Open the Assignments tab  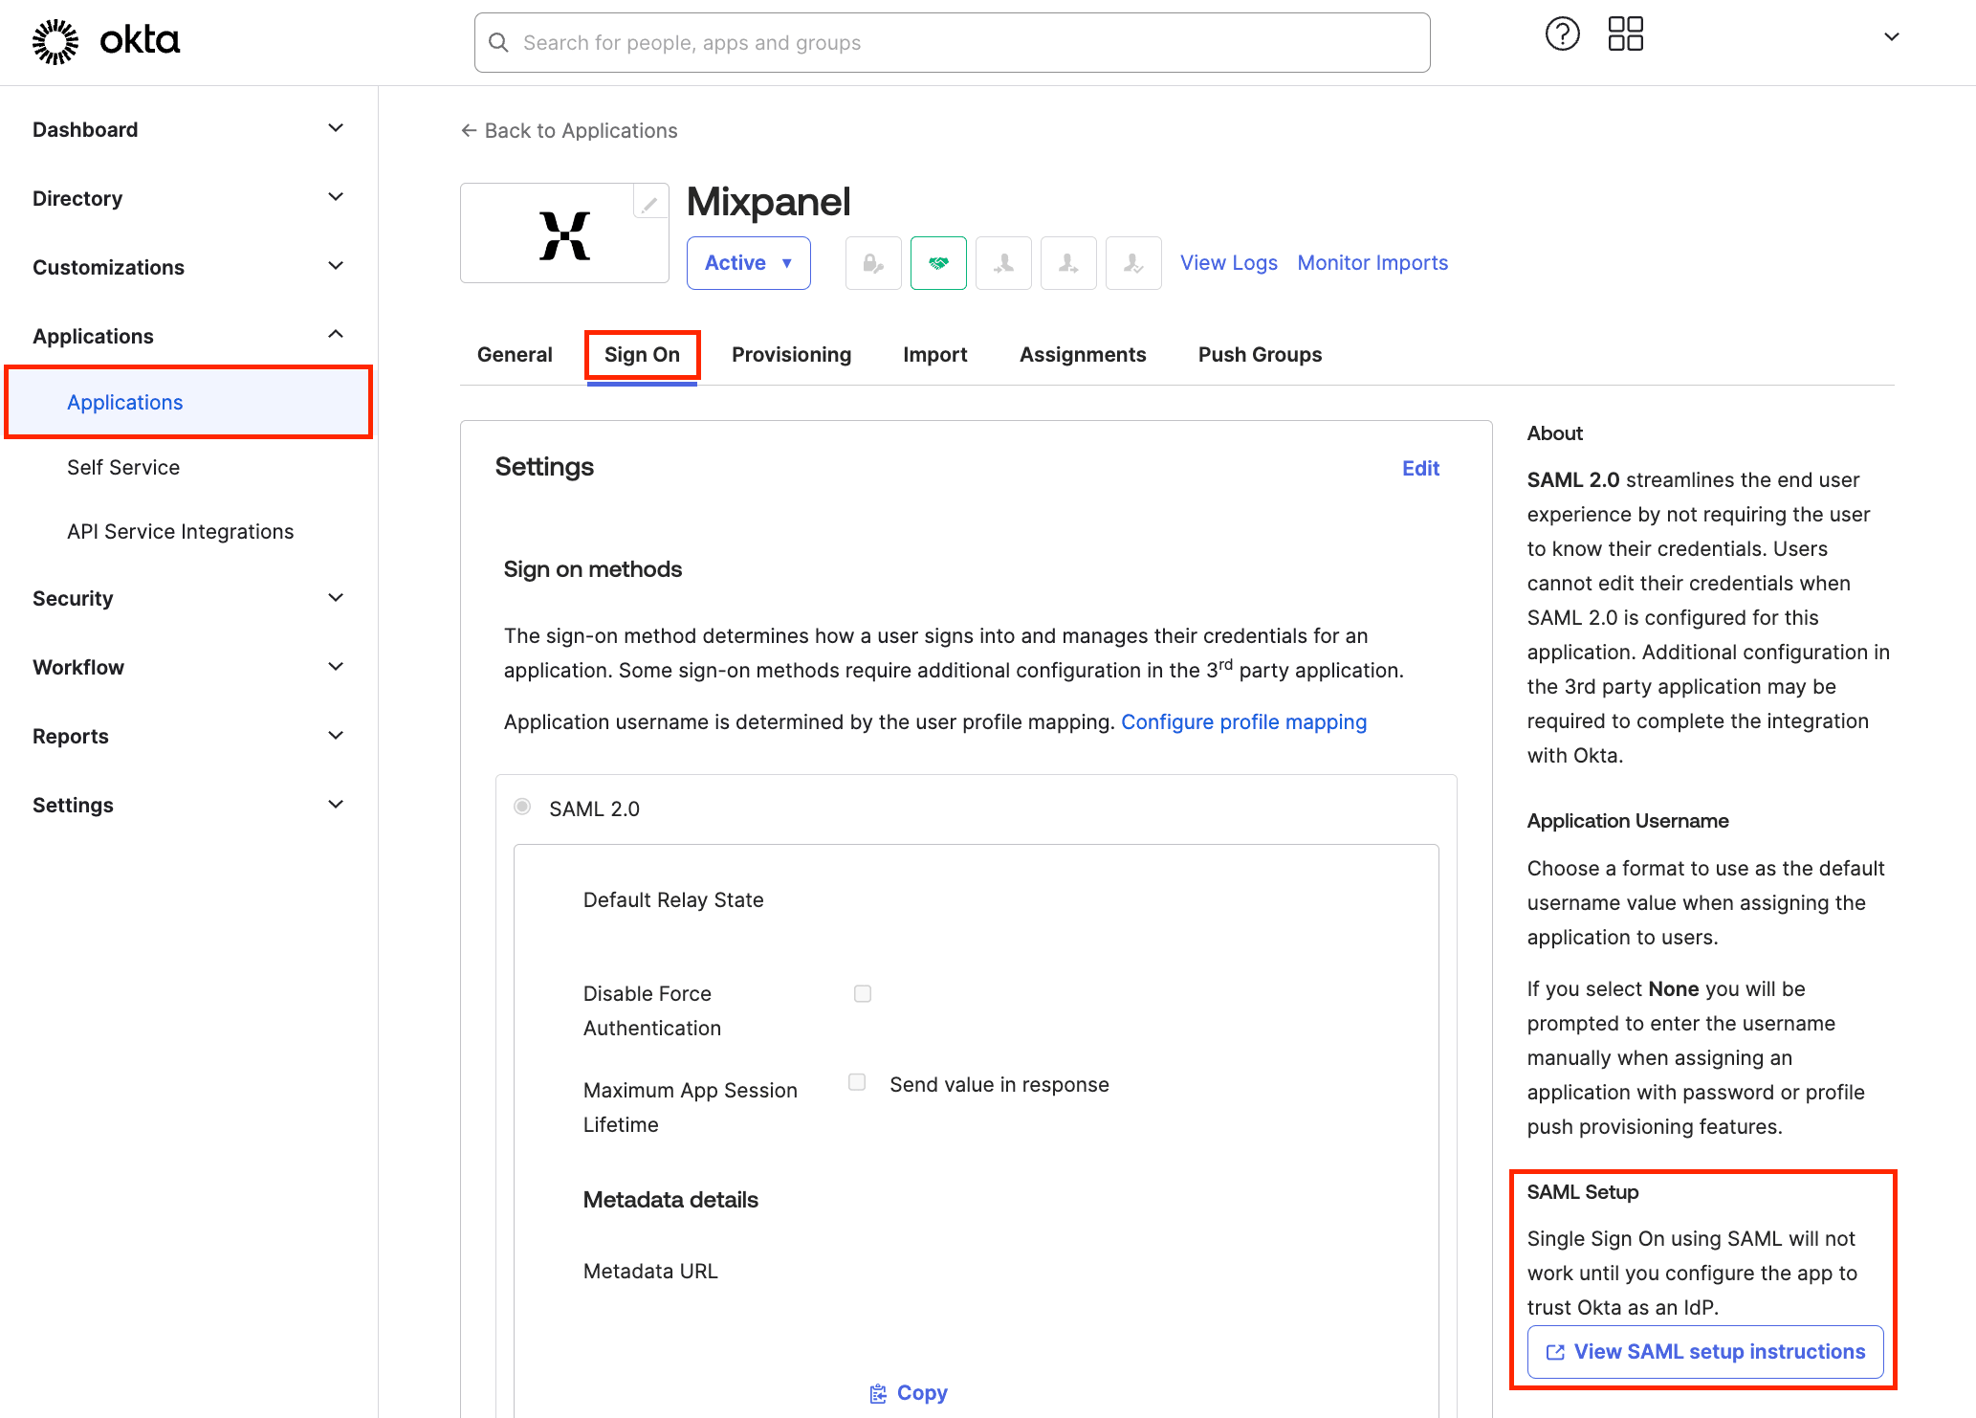click(x=1082, y=354)
